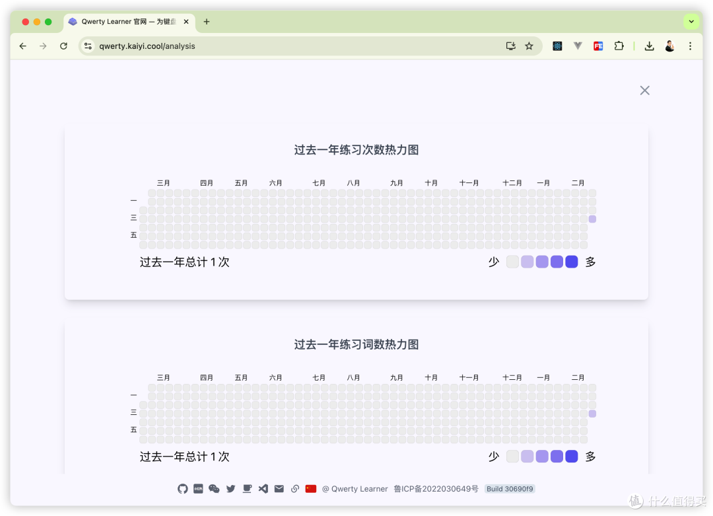The image size is (713, 516).
Task: Toggle the bookmark star in the address bar
Action: coord(529,46)
